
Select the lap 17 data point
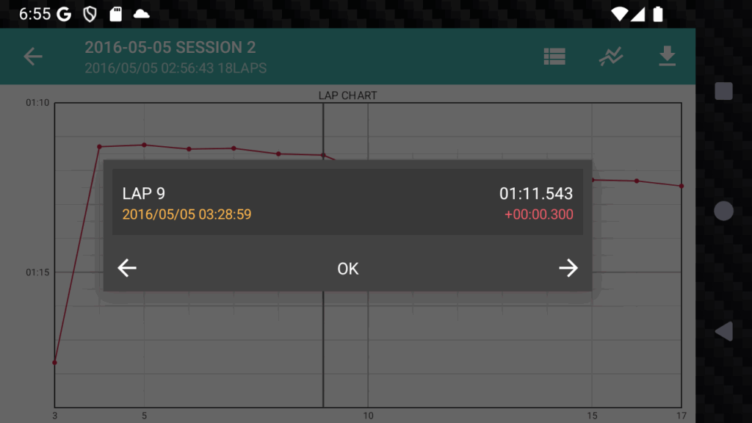click(x=681, y=186)
